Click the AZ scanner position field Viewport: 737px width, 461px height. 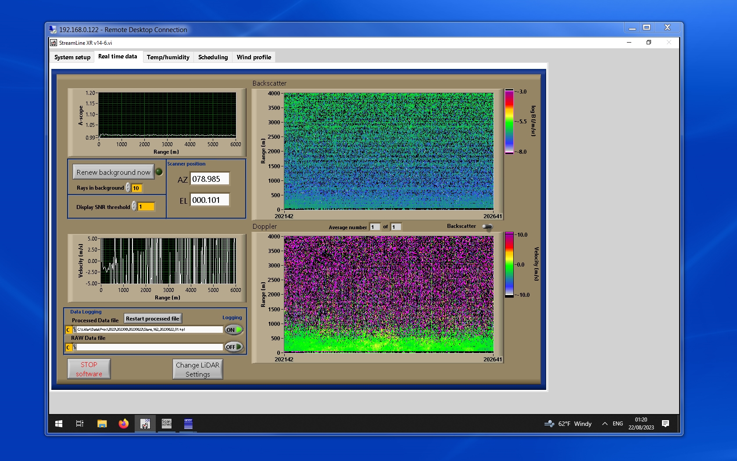point(210,179)
